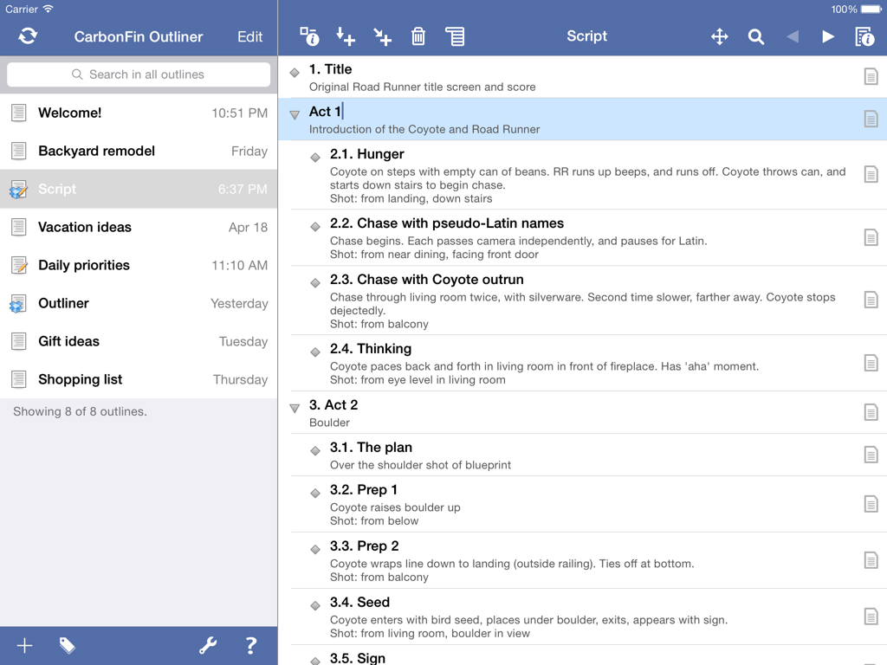Open the Shopping list outline
The width and height of the screenshot is (887, 665).
pos(139,379)
